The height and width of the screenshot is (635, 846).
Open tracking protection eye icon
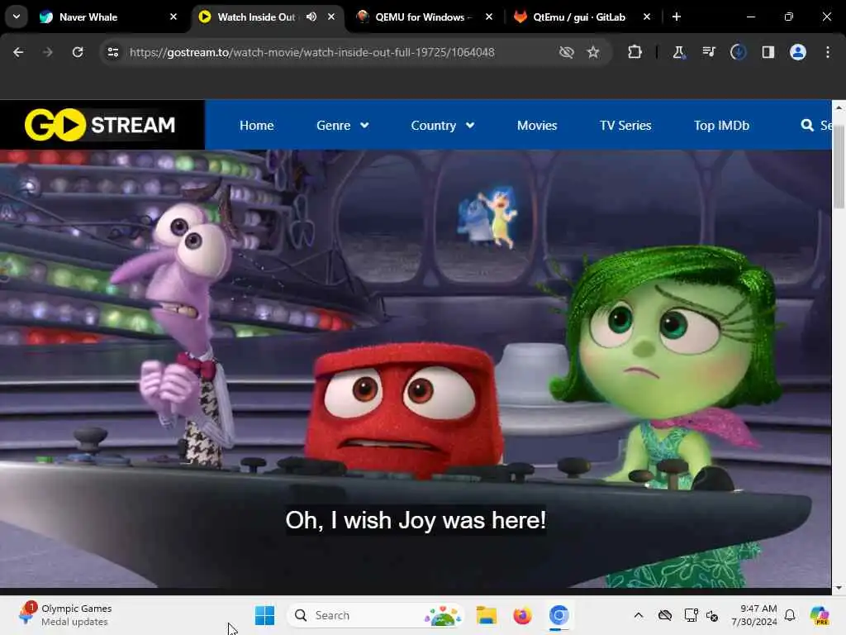566,52
